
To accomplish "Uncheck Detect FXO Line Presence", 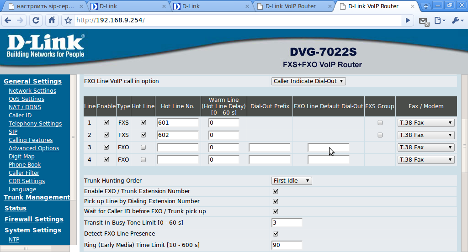I will [x=276, y=233].
